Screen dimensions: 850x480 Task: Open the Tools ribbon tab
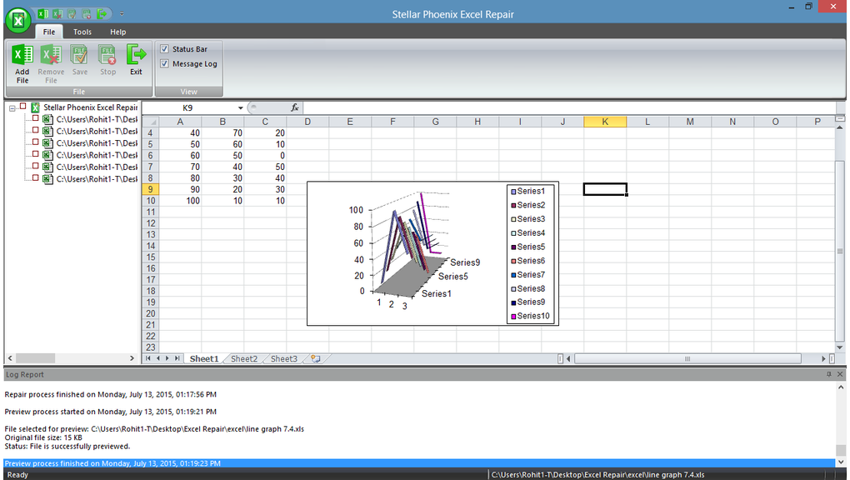pos(82,32)
